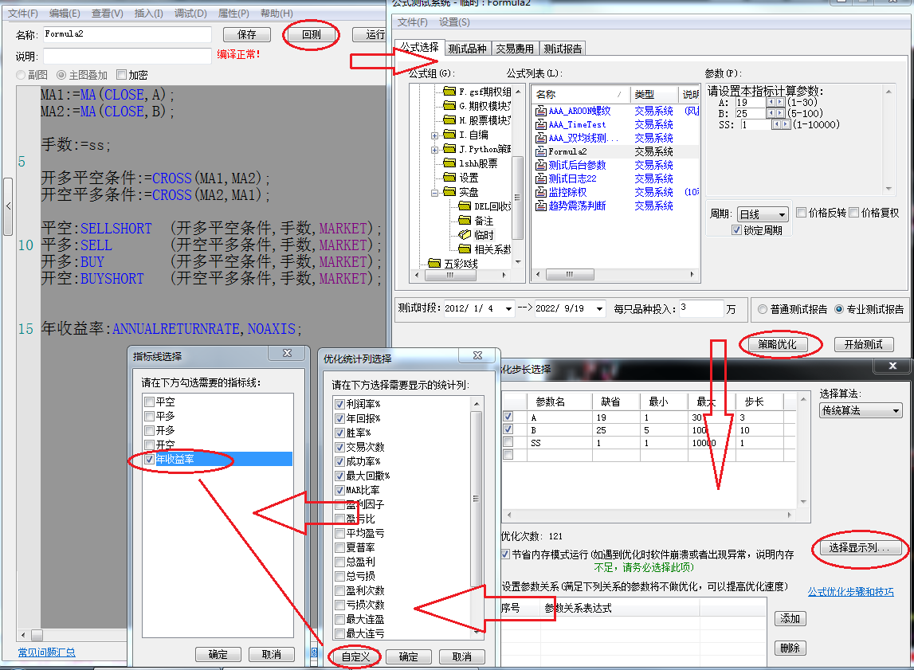This screenshot has height=670, width=914.
Task: Click the 开始测试 button
Action: pos(864,344)
